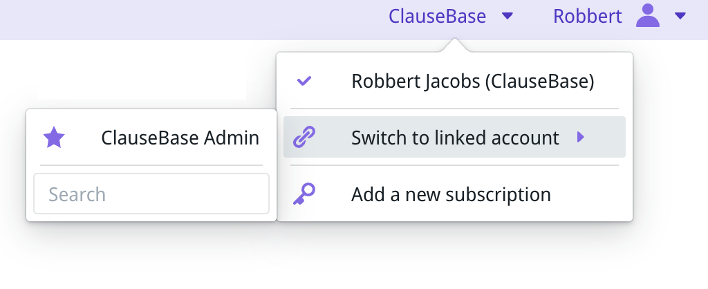Expand the linked account submenu arrow
The width and height of the screenshot is (708, 289).
581,138
